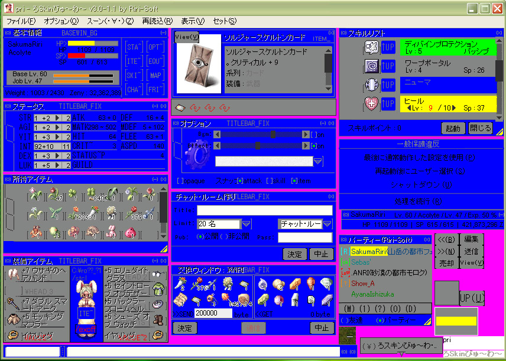506x361 pixels.
Task: Click the Effect volume slider handle
Action: (x=258, y=146)
